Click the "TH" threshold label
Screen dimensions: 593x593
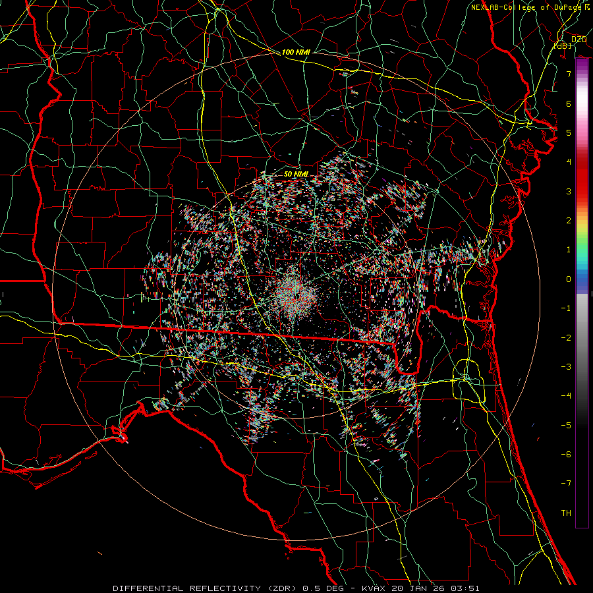tap(566, 513)
